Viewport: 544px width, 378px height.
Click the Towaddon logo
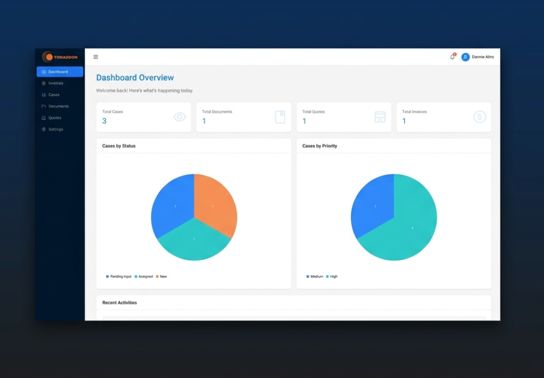click(x=59, y=57)
